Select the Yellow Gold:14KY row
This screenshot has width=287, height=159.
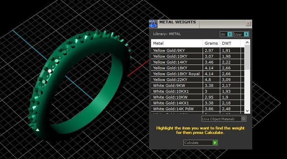[x=198, y=62]
